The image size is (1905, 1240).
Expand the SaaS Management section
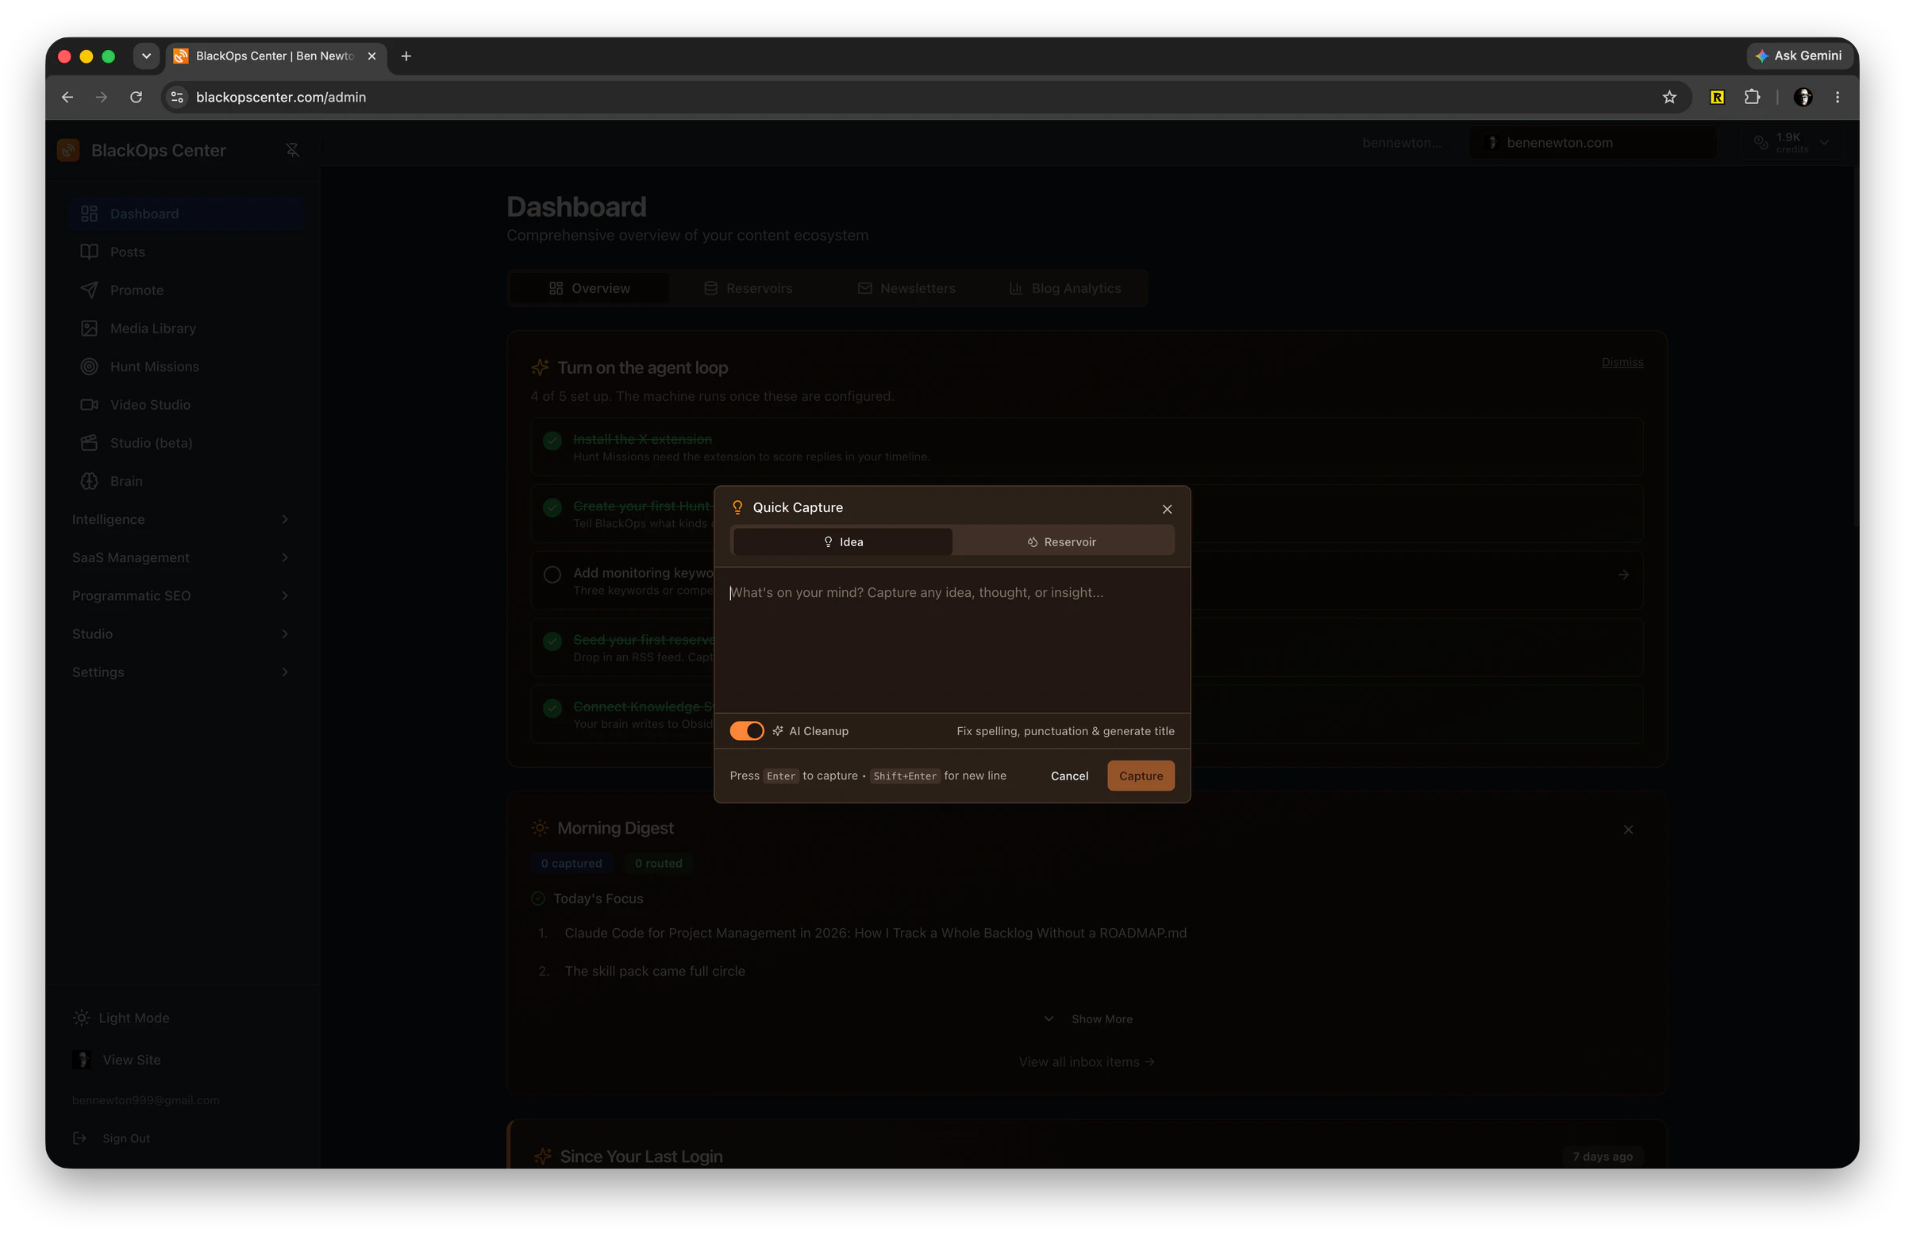(180, 557)
